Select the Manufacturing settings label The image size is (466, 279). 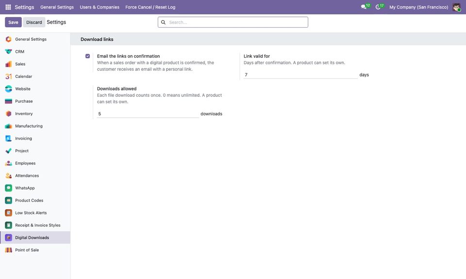pyautogui.click(x=29, y=126)
